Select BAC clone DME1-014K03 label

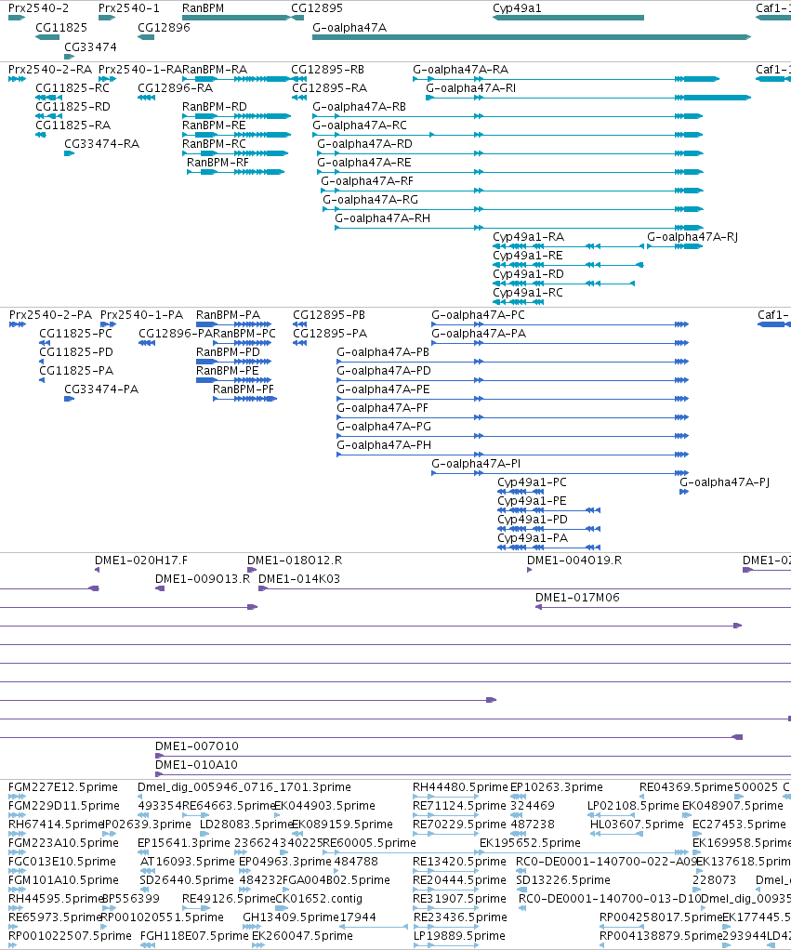(x=300, y=579)
